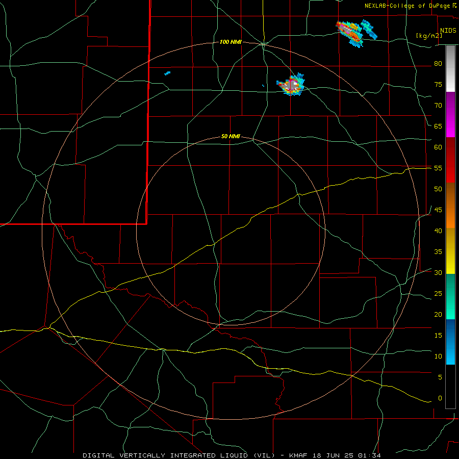Click the 50 NMI range ring label
Image resolution: width=459 pixels, height=459 pixels.
pos(231,136)
